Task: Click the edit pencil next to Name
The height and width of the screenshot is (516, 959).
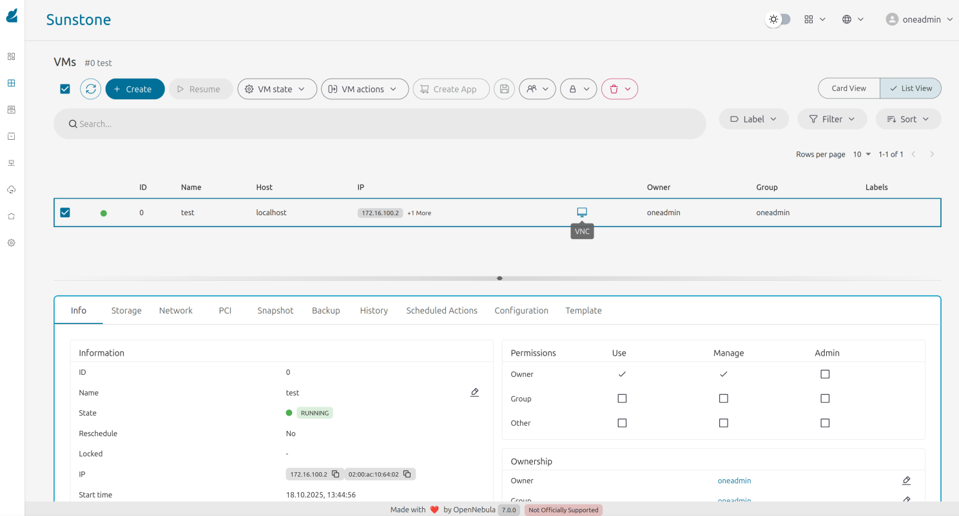Action: pyautogui.click(x=474, y=392)
